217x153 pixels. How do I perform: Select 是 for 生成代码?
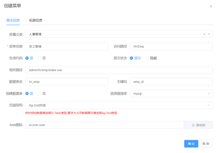point(29,58)
